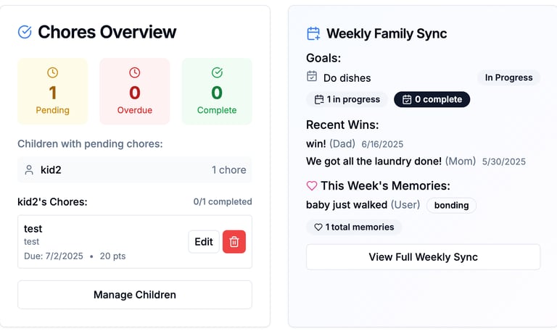
Task: Select the 0 complete filter
Action: pos(432,99)
